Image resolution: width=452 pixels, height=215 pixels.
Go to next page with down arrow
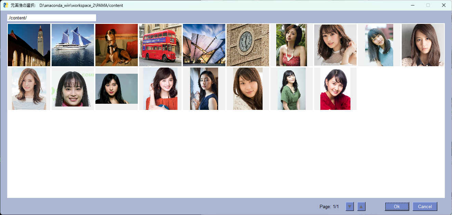pyautogui.click(x=350, y=206)
